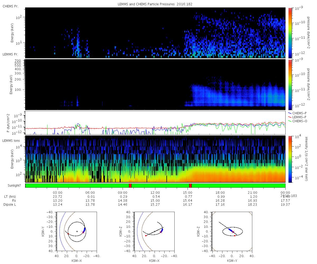317x264 pixels.
Task: Click the 12:00 time tick label
Action: pyautogui.click(x=155, y=192)
